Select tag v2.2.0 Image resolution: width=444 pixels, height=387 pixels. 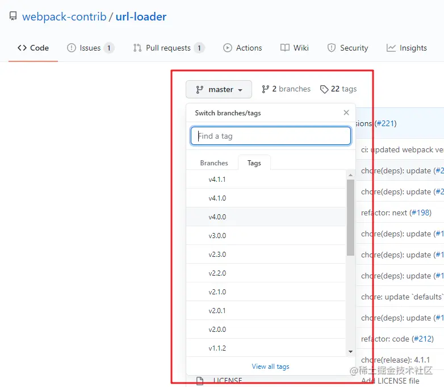266,273
